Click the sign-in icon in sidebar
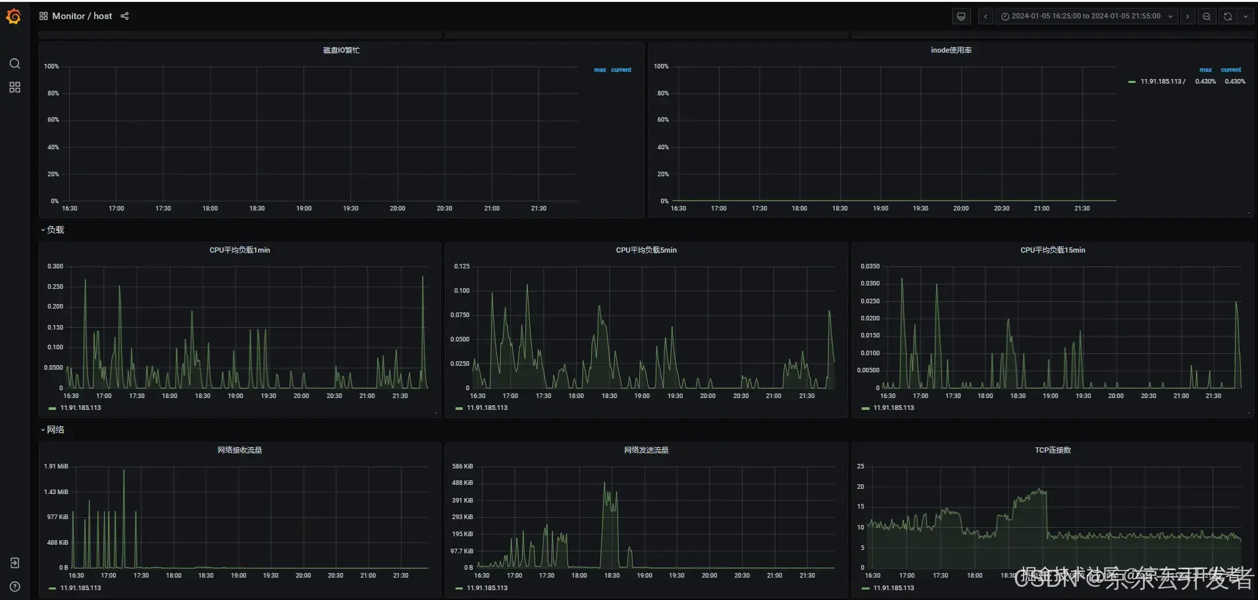1258x600 pixels. click(14, 562)
